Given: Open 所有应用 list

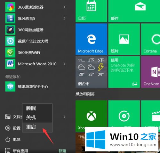Looking at the screenshot, I should (x=20, y=151).
